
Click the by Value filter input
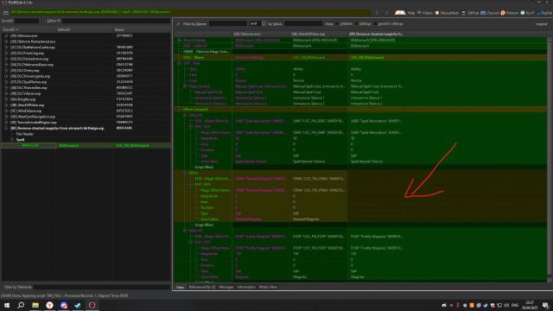click(303, 23)
